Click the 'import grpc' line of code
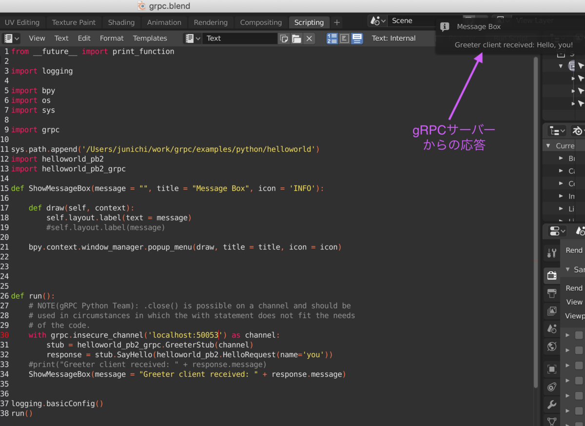The height and width of the screenshot is (426, 585). pos(35,130)
